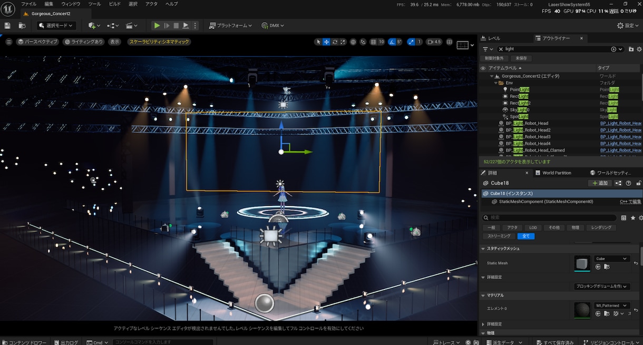Screen dimensions: 643x345
Task: Activate the scale transform tool
Action: (343, 42)
